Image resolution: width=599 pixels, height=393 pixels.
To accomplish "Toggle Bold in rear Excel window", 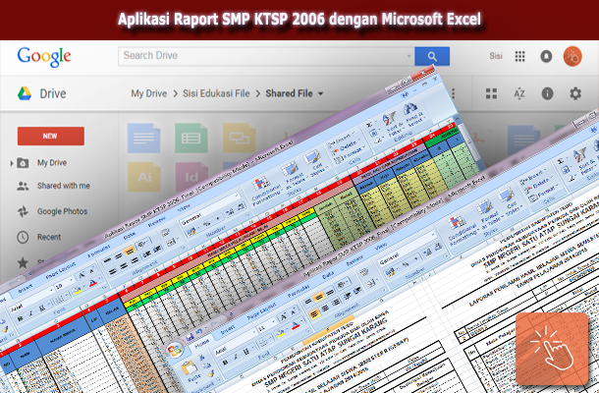I will coord(21,318).
